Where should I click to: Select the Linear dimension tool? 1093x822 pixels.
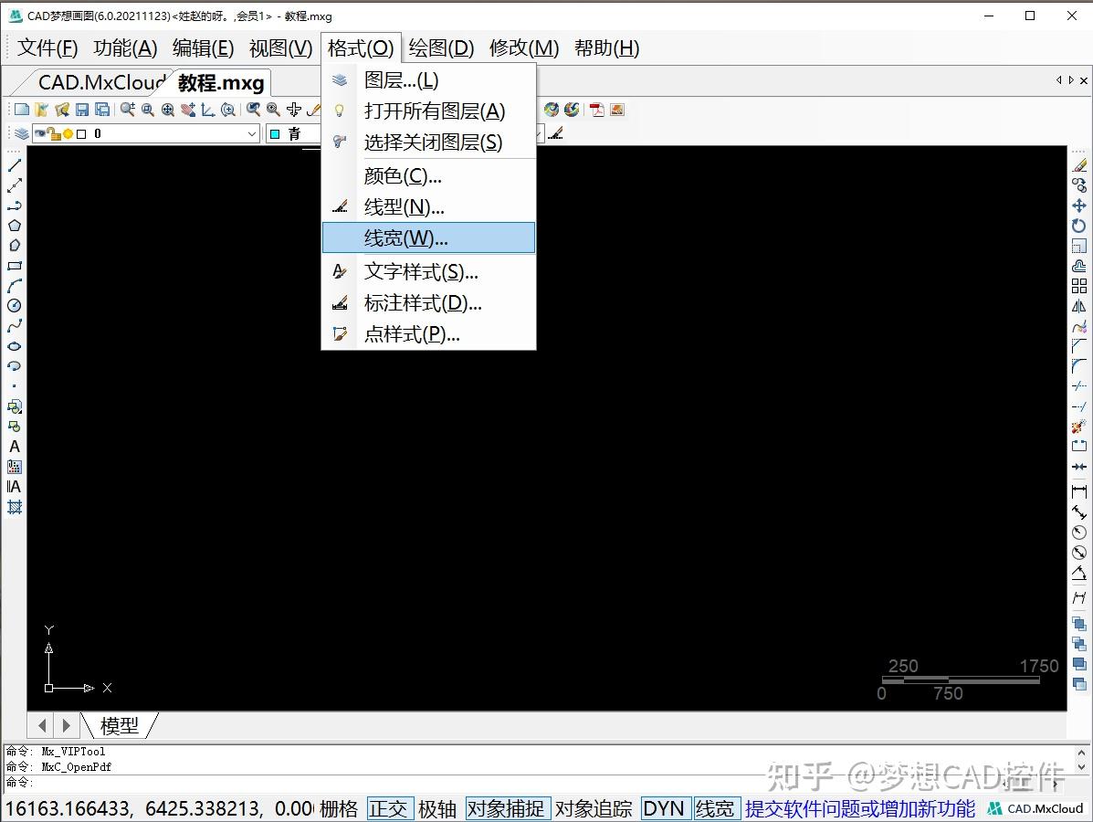pyautogui.click(x=1079, y=492)
